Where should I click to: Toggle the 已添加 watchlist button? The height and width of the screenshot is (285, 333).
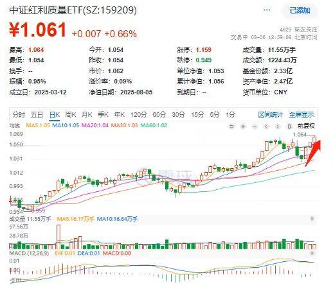click(x=300, y=10)
